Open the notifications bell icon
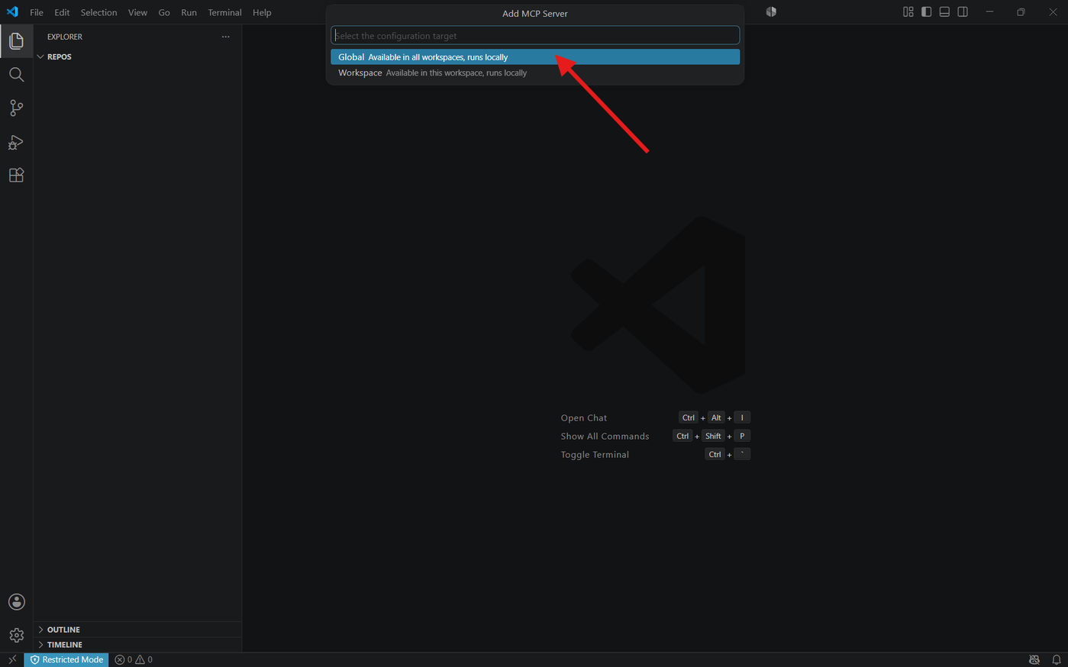 tap(1057, 659)
